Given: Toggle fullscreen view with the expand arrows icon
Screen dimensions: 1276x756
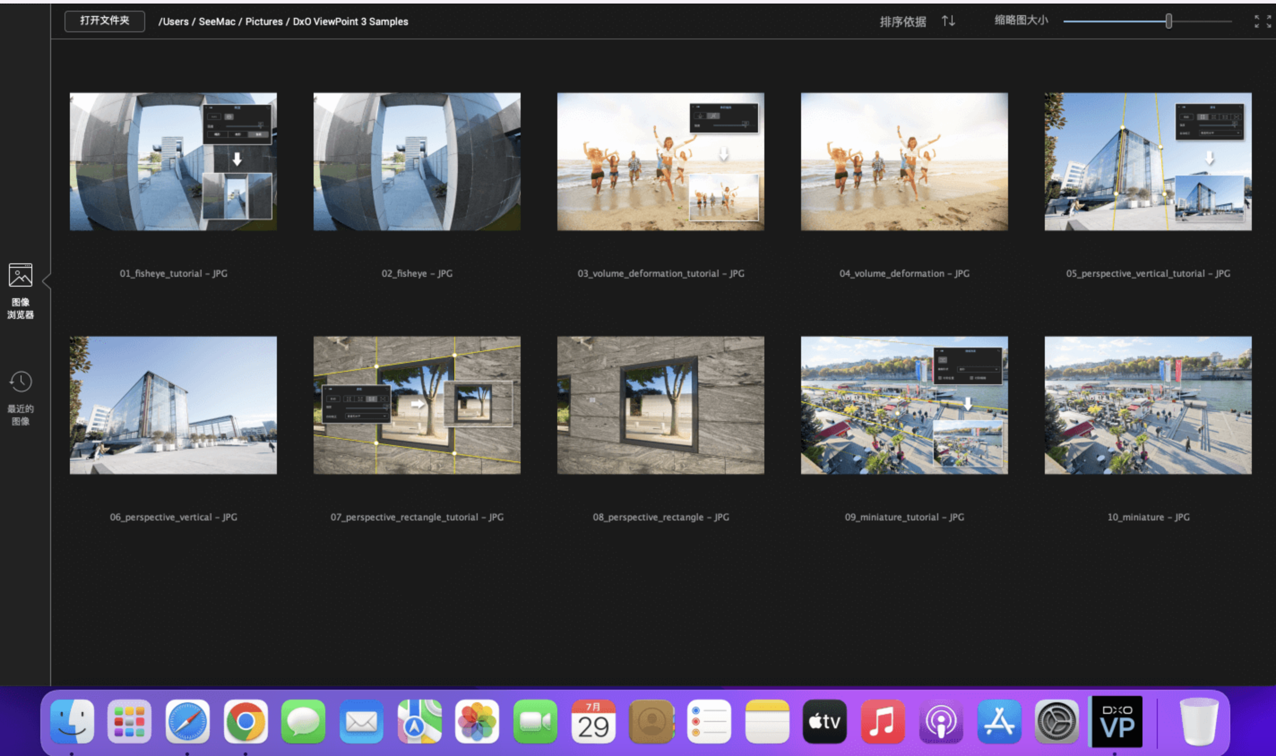Looking at the screenshot, I should point(1263,21).
